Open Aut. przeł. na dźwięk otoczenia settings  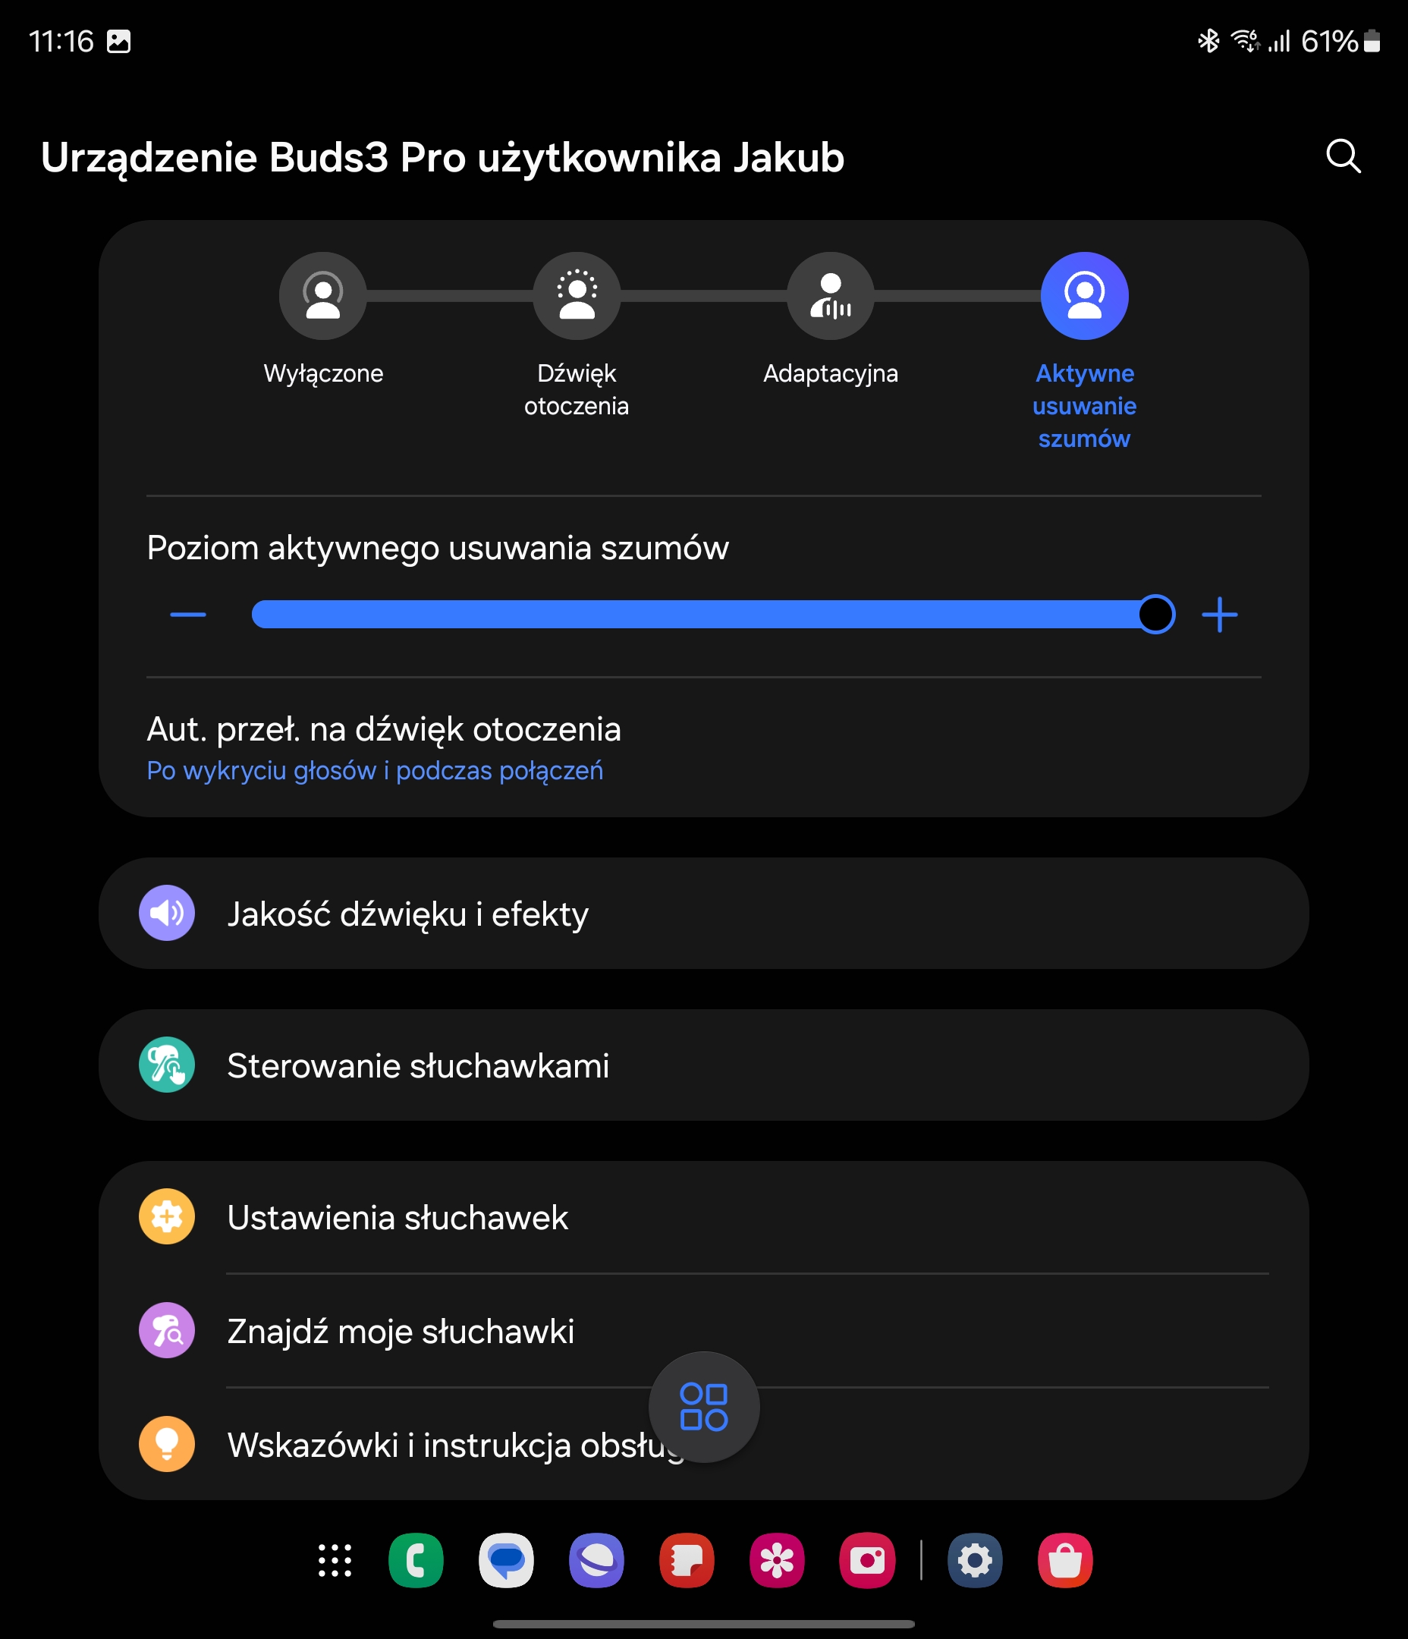703,747
